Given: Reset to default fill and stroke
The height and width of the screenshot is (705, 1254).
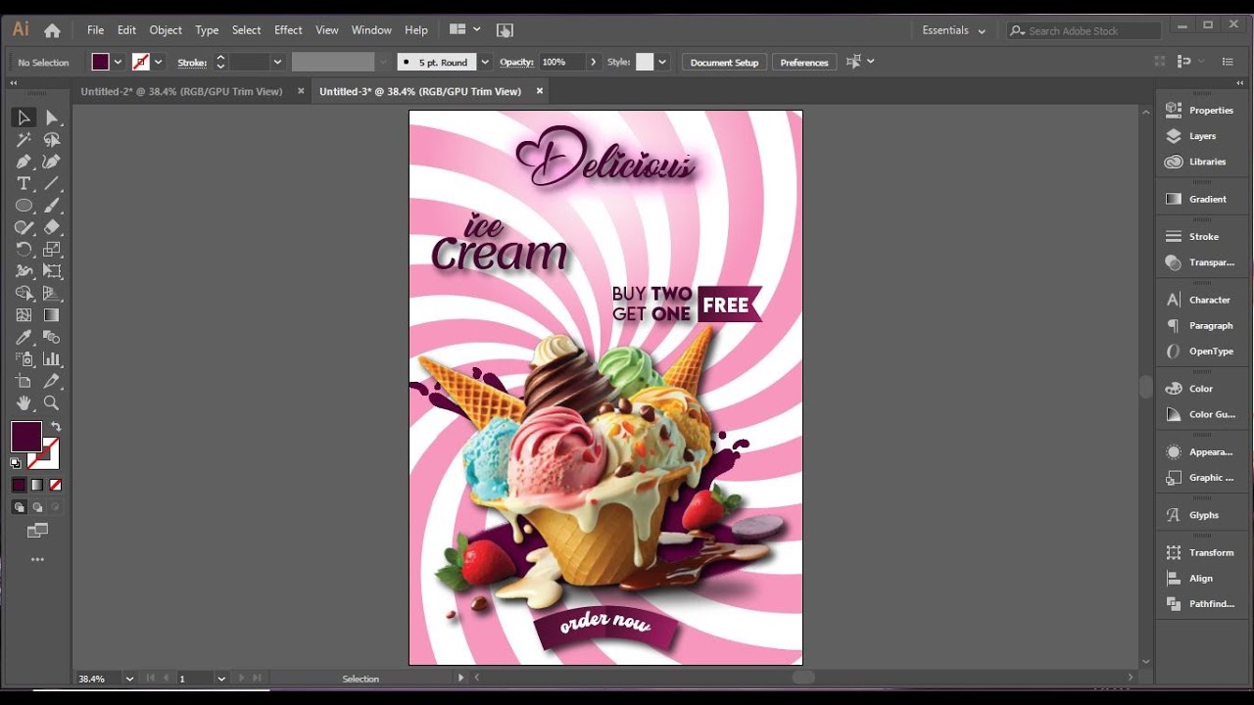Looking at the screenshot, I should click(16, 462).
